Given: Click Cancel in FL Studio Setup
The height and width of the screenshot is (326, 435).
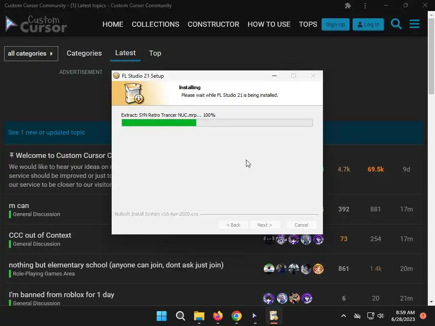Looking at the screenshot, I should coord(301,225).
